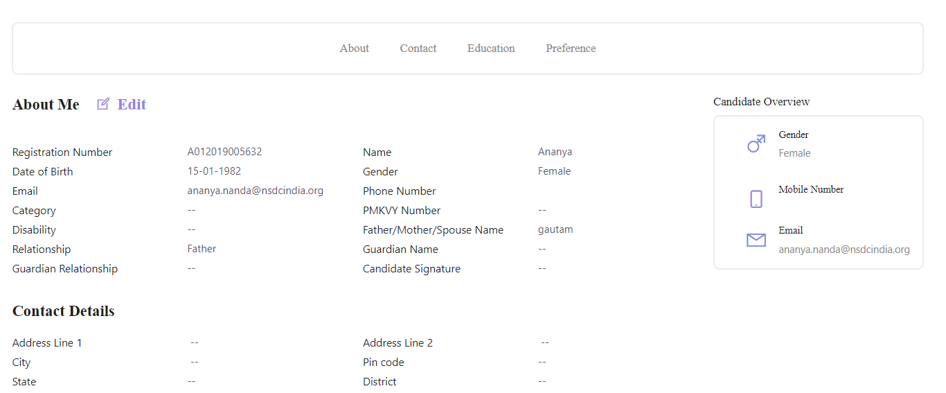Viewport: 946px width, 393px height.
Task: Click the date of birth value 15-01-1982
Action: (x=214, y=171)
